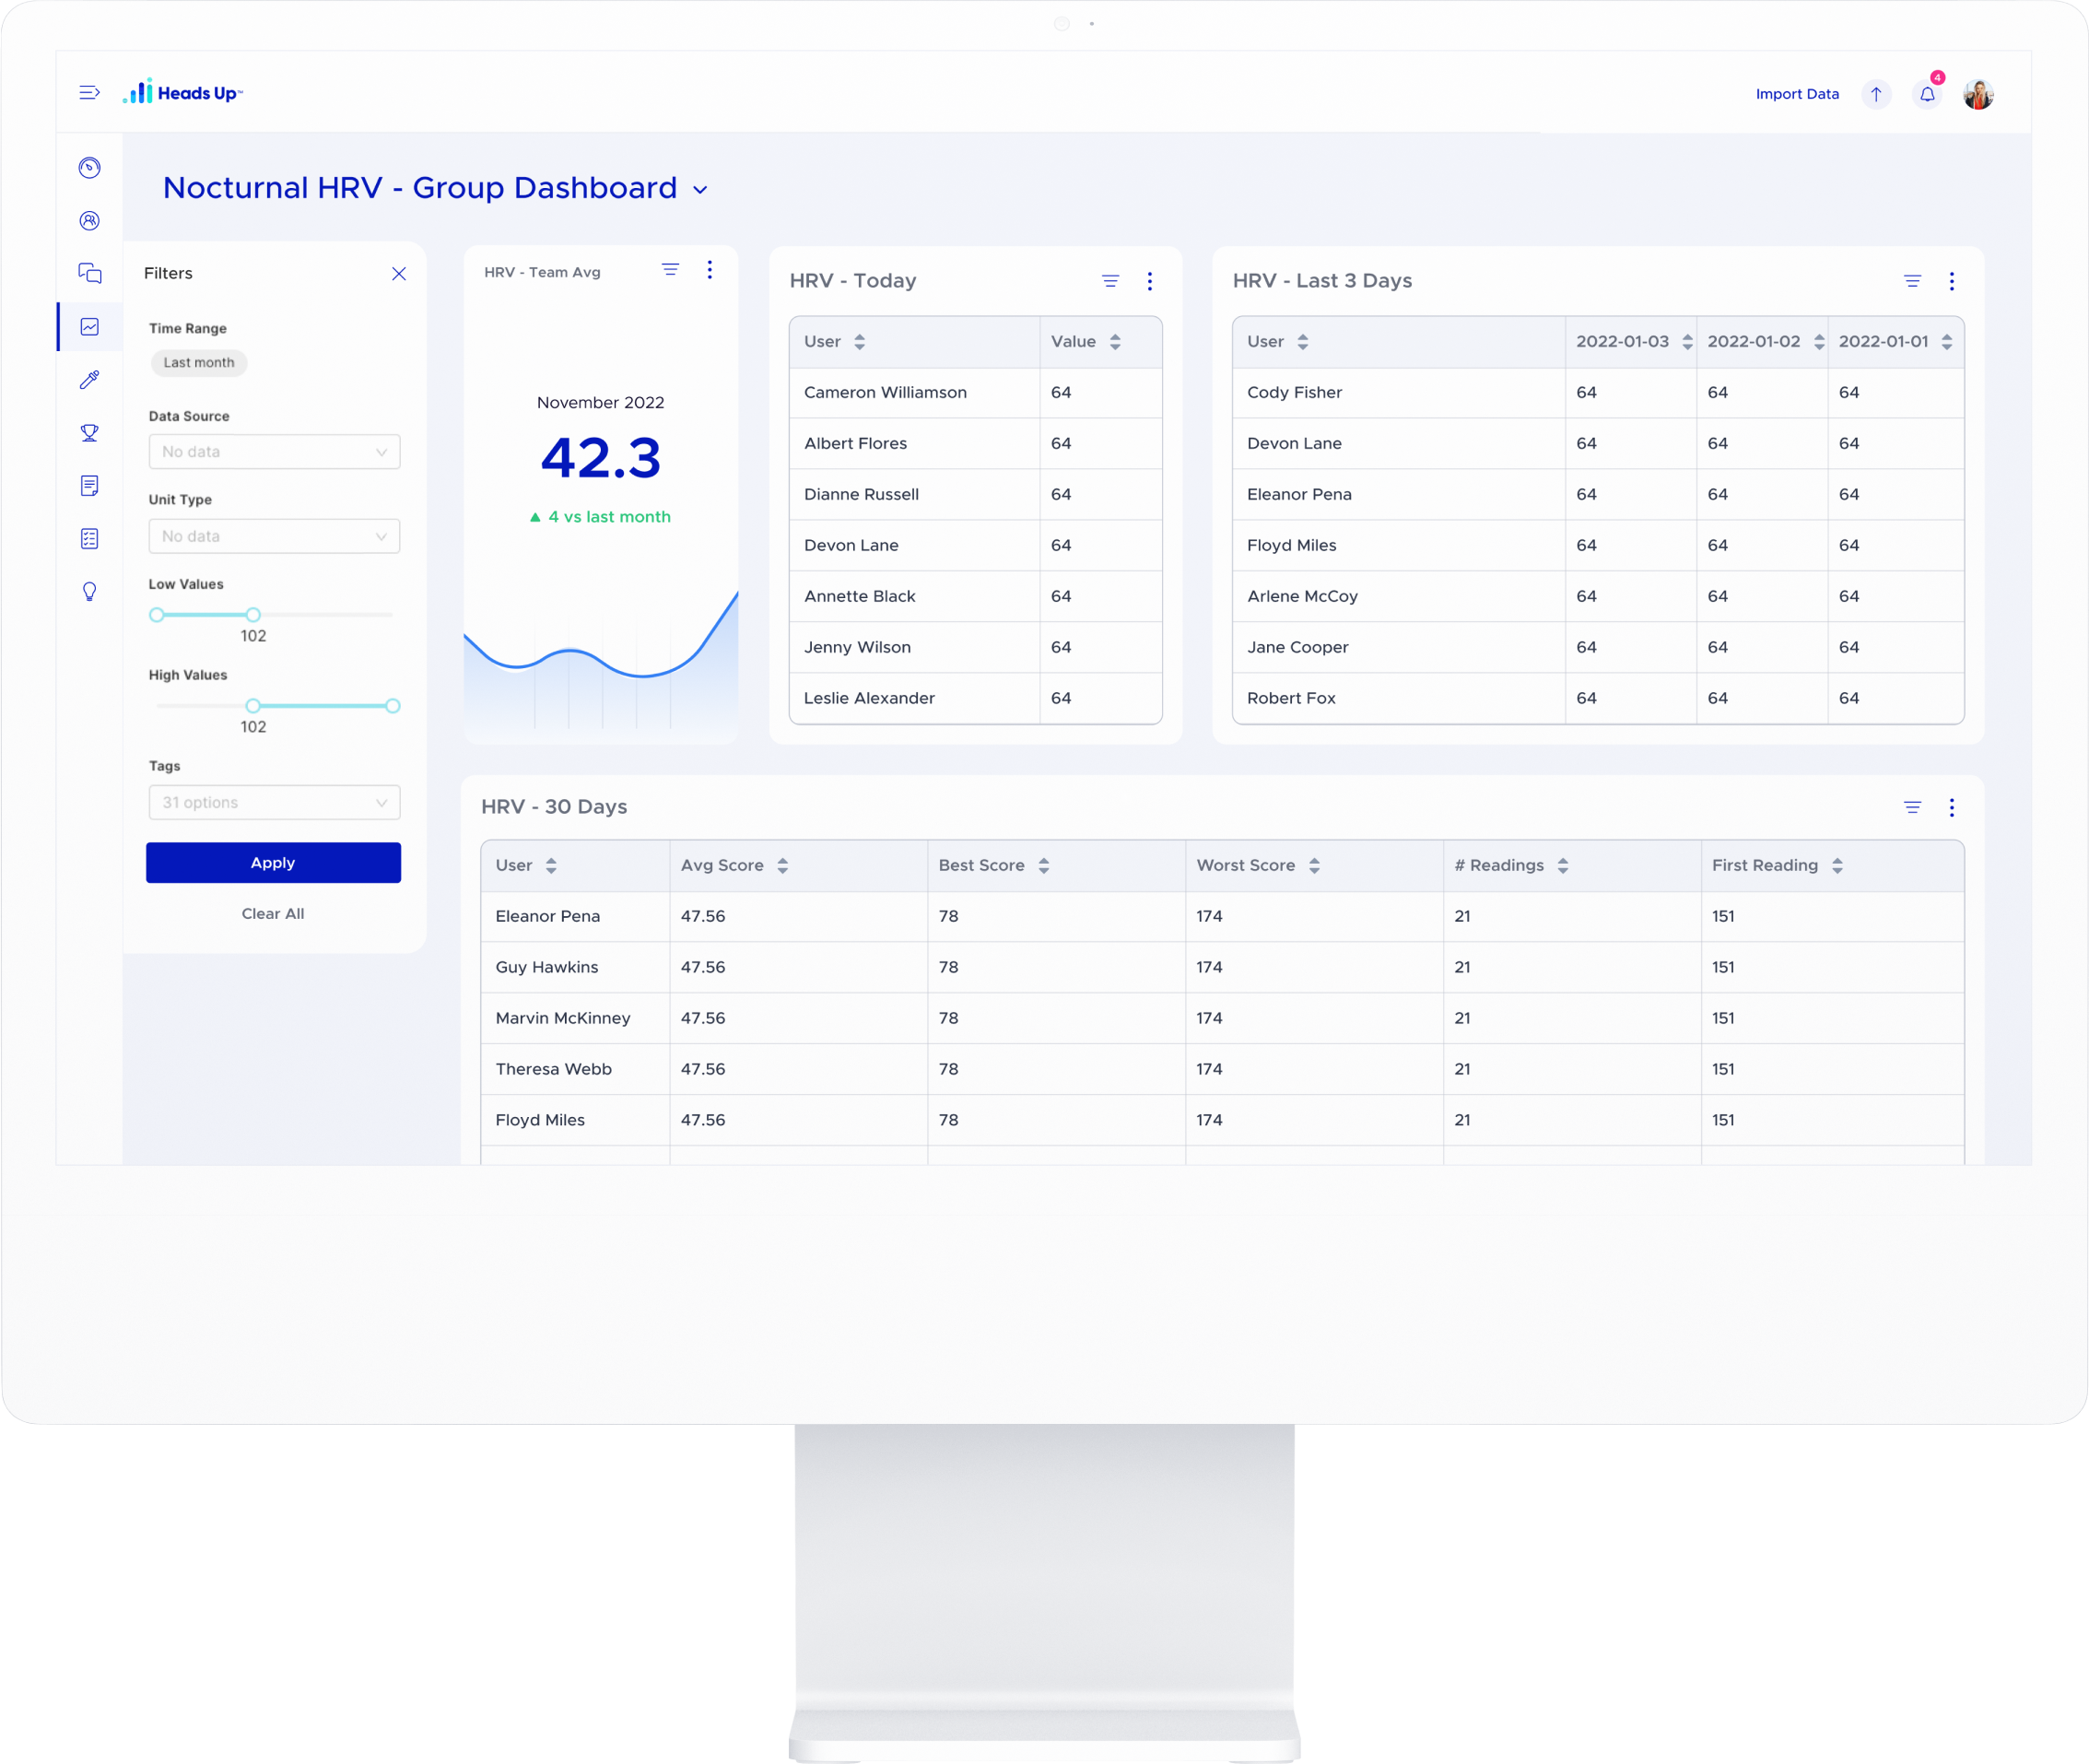Image resolution: width=2089 pixels, height=1764 pixels.
Task: Select Theresa Webb row
Action: (x=1222, y=1069)
